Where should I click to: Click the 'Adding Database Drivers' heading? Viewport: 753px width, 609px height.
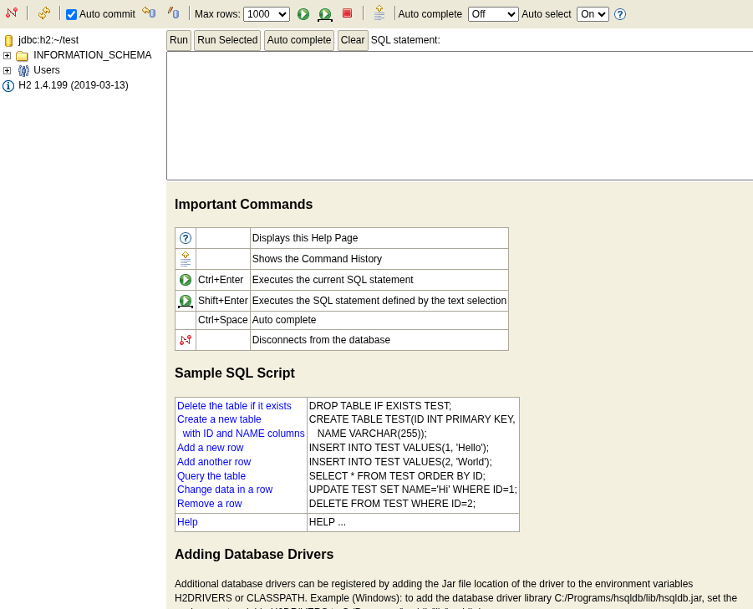(254, 555)
